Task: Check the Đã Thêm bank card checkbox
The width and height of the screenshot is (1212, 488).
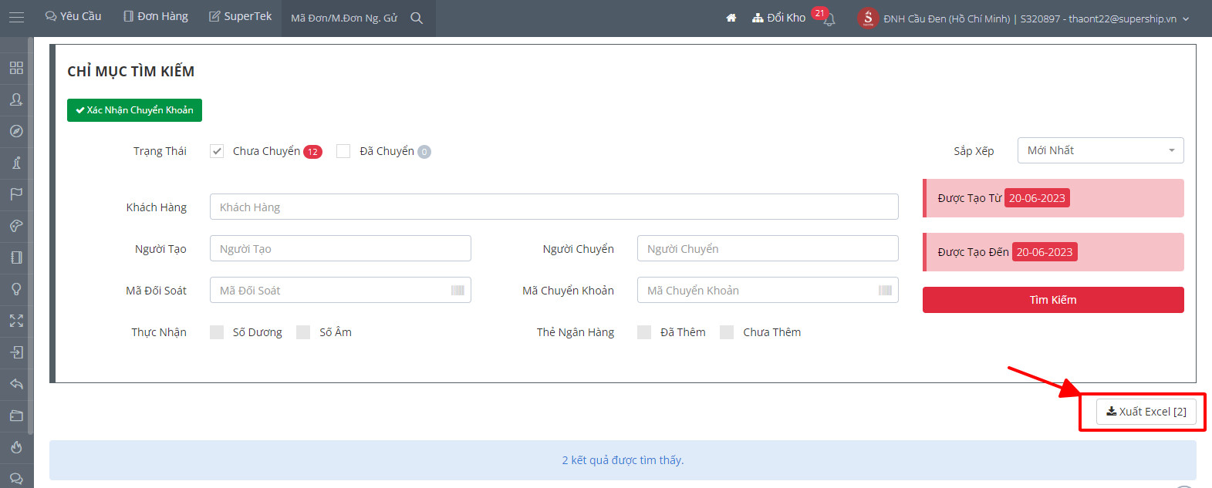Action: click(x=644, y=332)
